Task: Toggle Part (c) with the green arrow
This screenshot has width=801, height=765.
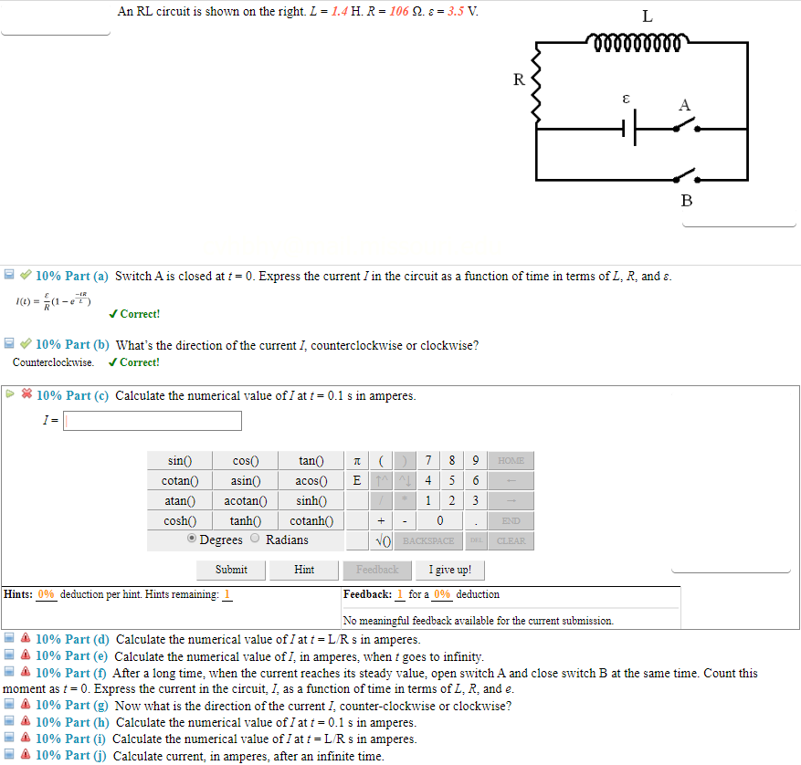Action: pos(10,393)
